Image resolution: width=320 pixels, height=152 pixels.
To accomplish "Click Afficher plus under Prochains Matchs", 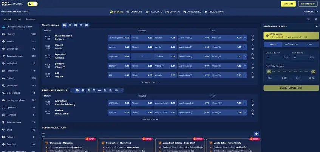I will [150, 120].
